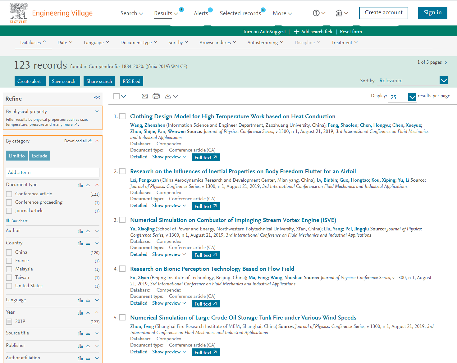Check the Conference proceeding filter
This screenshot has width=457, height=363.
click(x=9, y=202)
